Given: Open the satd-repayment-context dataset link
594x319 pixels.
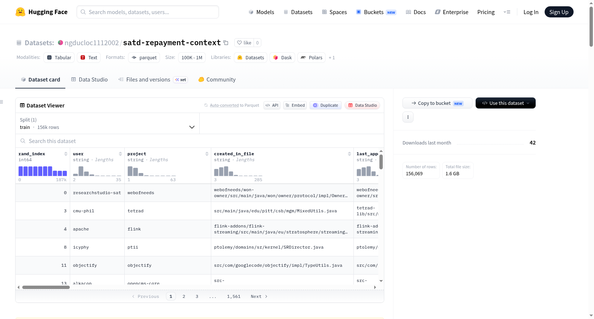Looking at the screenshot, I should [x=172, y=43].
